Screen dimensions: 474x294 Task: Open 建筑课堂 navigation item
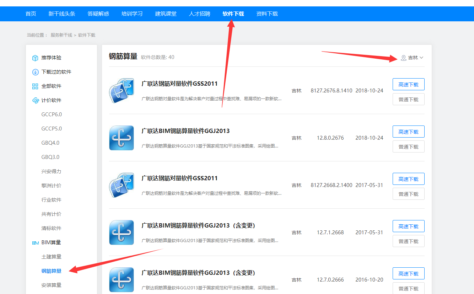coord(166,14)
